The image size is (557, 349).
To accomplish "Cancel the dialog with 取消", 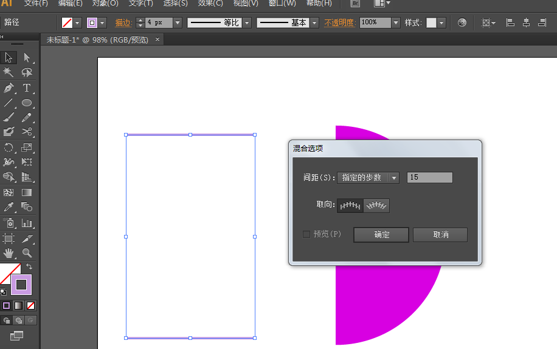I will click(440, 235).
